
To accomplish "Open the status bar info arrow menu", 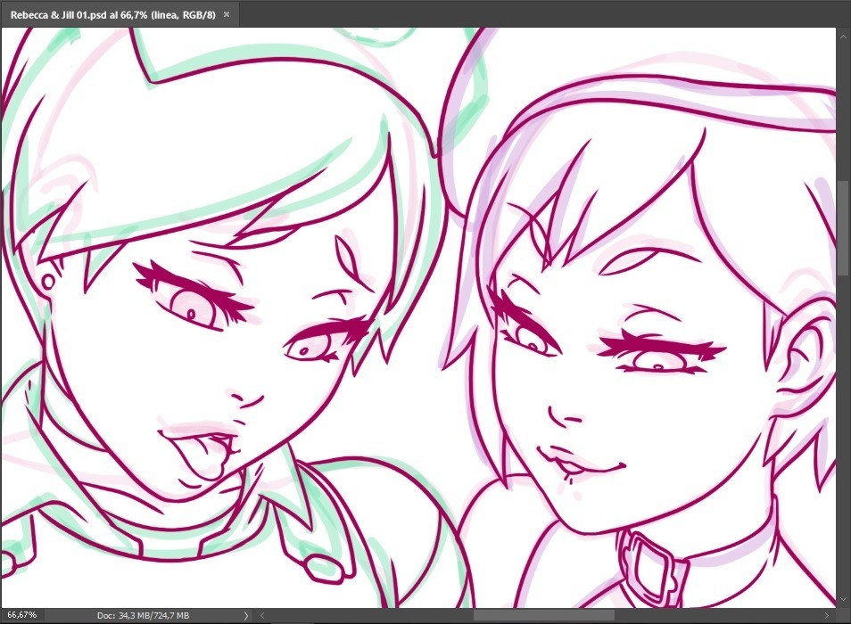I will click(246, 615).
